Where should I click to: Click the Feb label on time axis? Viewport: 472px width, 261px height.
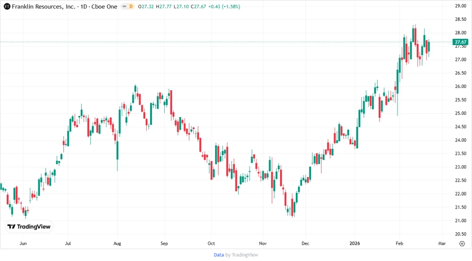(x=400, y=243)
